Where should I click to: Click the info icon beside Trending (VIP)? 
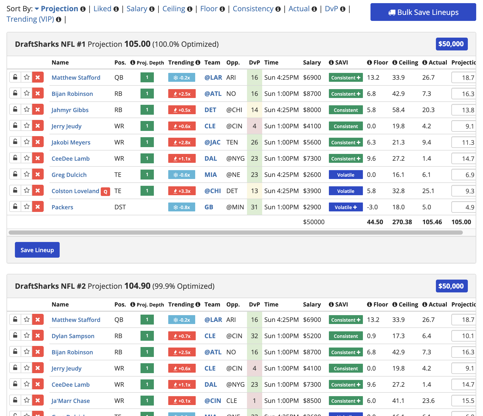click(59, 20)
